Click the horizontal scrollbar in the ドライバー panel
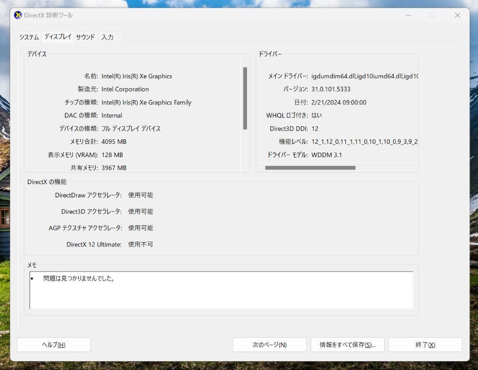 pyautogui.click(x=310, y=168)
